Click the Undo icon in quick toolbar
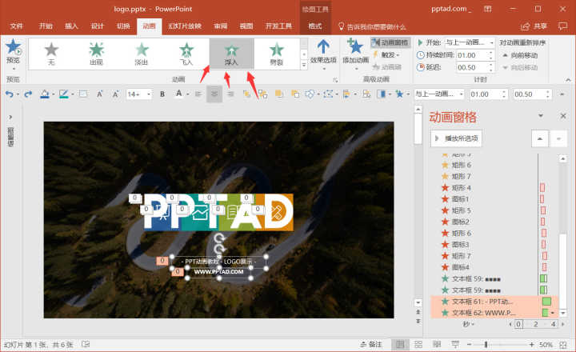The image size is (576, 352). [9, 94]
